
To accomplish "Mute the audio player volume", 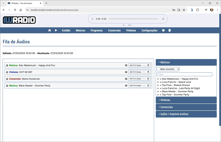I will pyautogui.click(x=163, y=19).
